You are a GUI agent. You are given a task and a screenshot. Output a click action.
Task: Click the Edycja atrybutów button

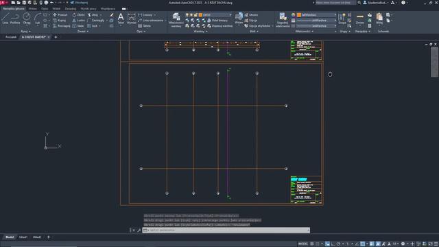[258, 26]
